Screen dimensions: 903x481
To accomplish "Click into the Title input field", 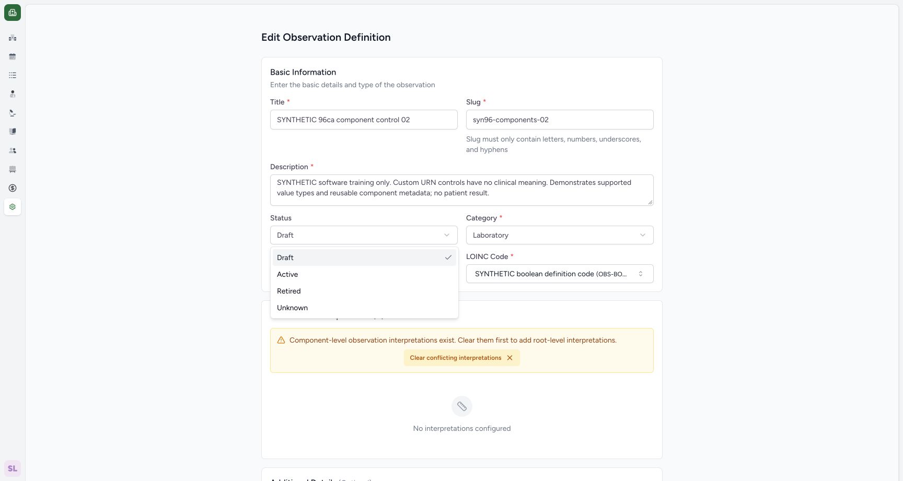I will click(x=364, y=120).
